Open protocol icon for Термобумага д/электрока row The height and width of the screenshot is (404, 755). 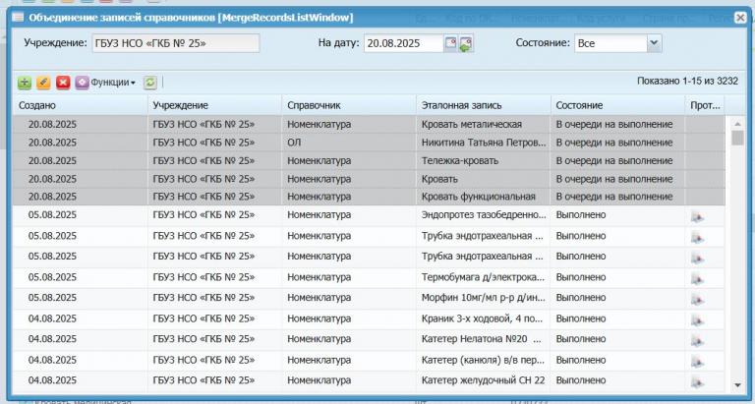click(x=697, y=279)
